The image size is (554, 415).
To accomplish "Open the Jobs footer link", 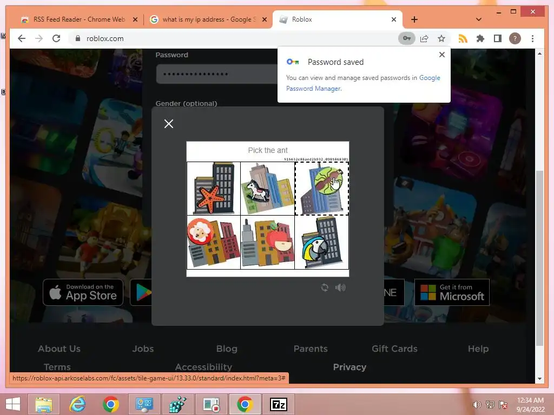I will [143, 349].
